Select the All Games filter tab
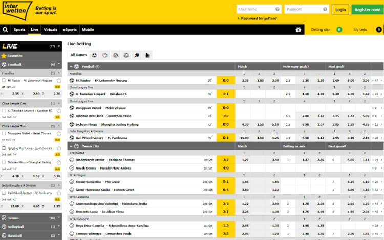The height and width of the screenshot is (240, 384). pyautogui.click(x=79, y=55)
